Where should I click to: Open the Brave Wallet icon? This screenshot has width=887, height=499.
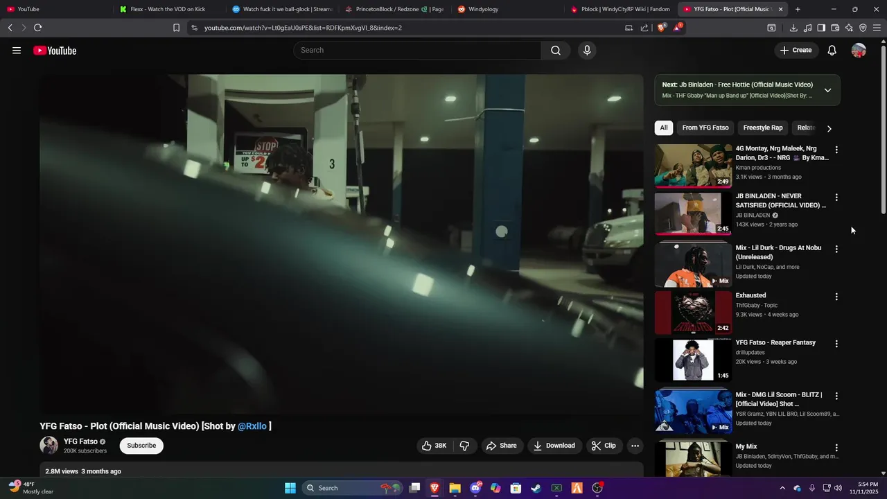[835, 28]
